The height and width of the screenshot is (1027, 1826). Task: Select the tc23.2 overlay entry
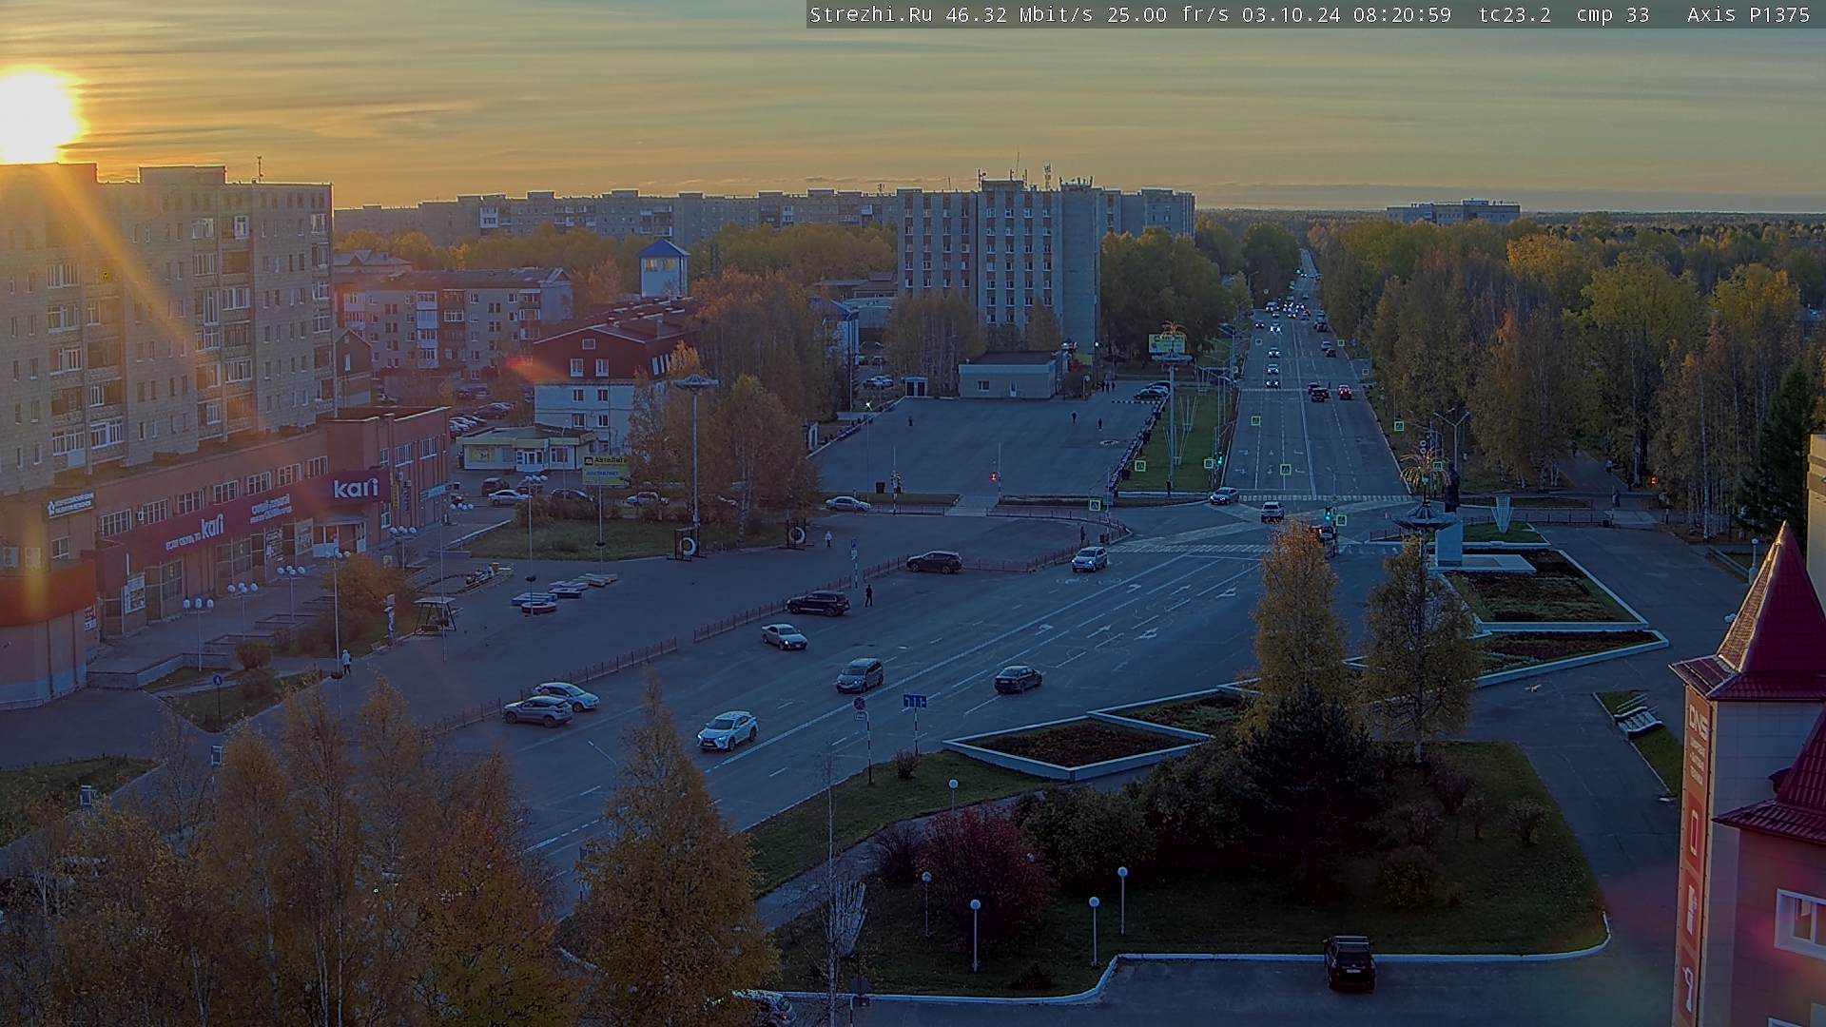1515,14
